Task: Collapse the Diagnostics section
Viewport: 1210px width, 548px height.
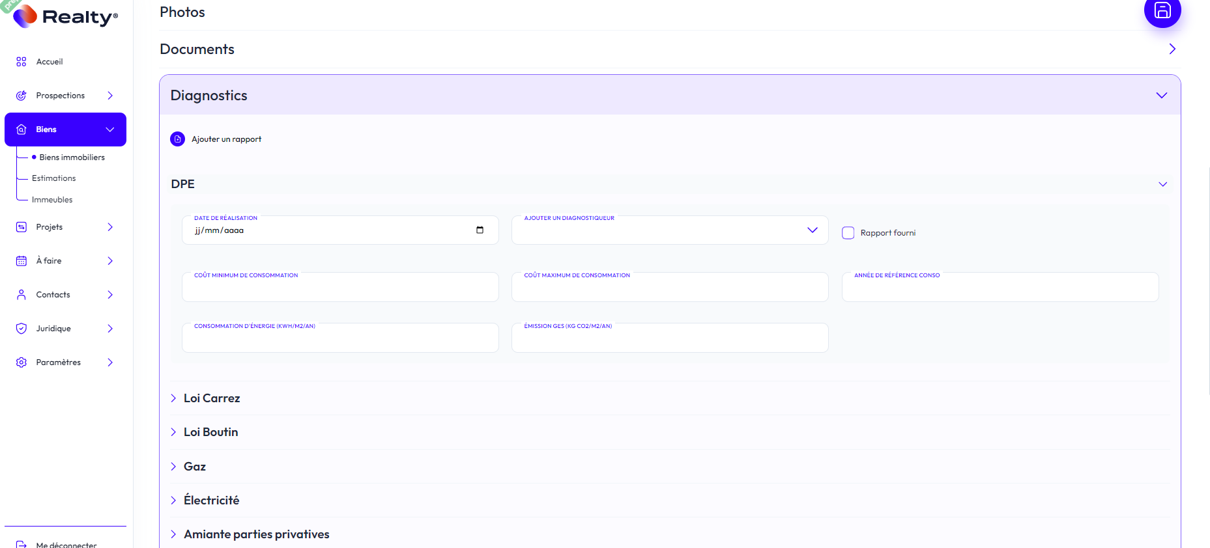Action: click(x=1161, y=96)
